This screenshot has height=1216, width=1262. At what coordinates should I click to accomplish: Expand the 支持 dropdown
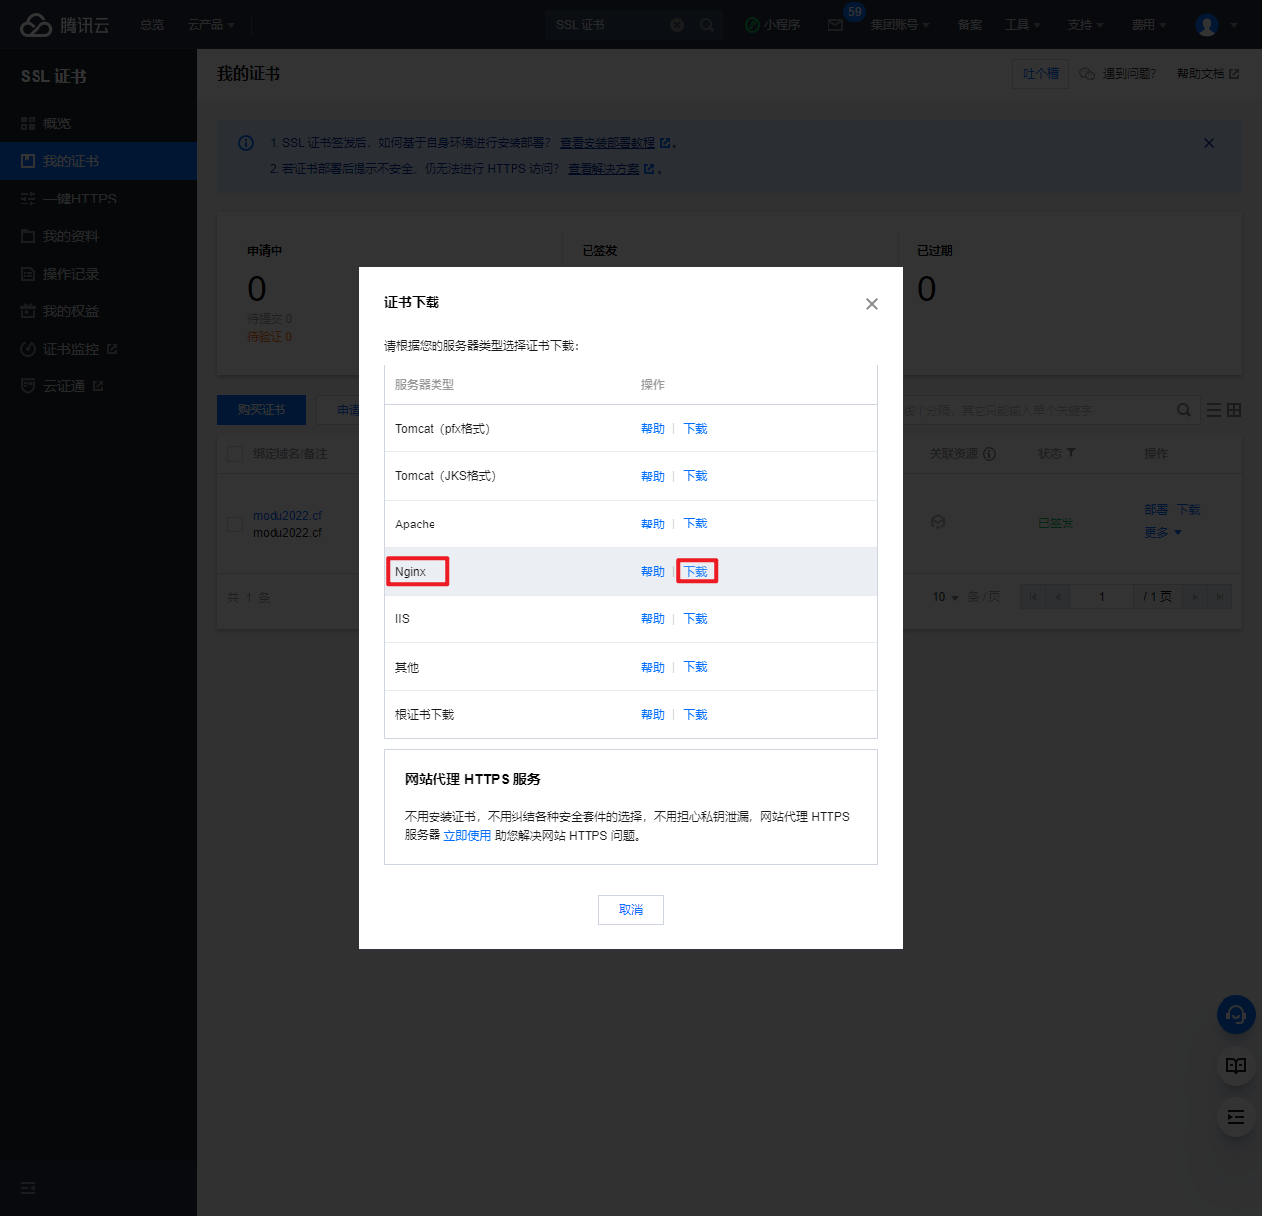(1085, 25)
